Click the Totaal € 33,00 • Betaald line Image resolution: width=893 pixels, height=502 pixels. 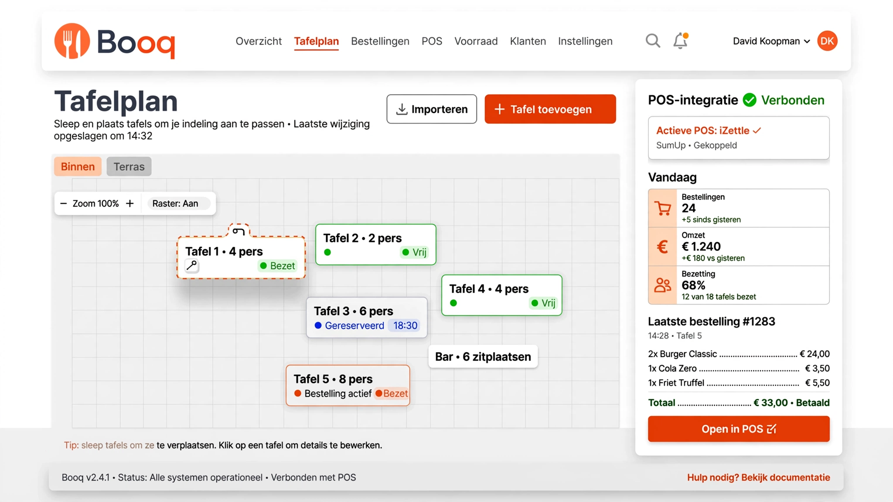pos(739,403)
